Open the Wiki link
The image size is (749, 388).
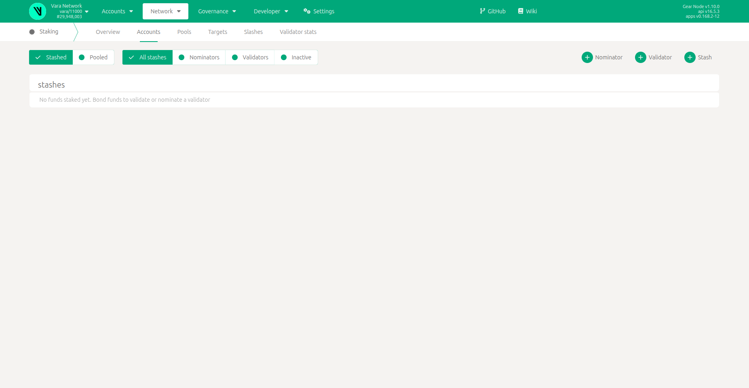(527, 11)
